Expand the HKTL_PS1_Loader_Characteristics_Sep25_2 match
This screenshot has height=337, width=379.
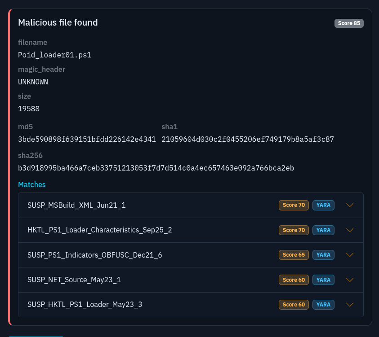pyautogui.click(x=350, y=230)
